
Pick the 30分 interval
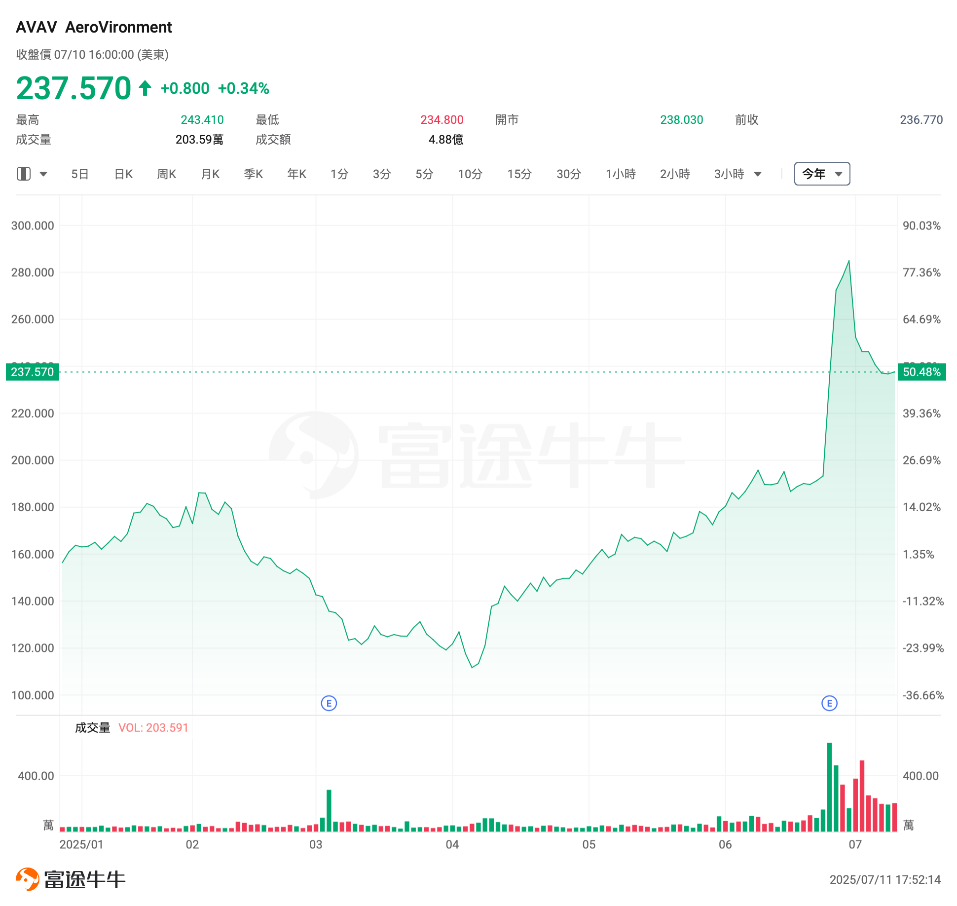click(x=569, y=174)
